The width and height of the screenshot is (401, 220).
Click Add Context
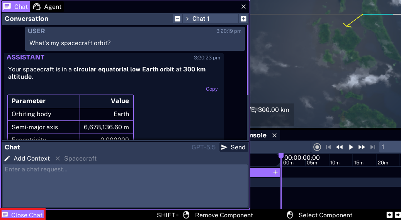click(x=27, y=158)
